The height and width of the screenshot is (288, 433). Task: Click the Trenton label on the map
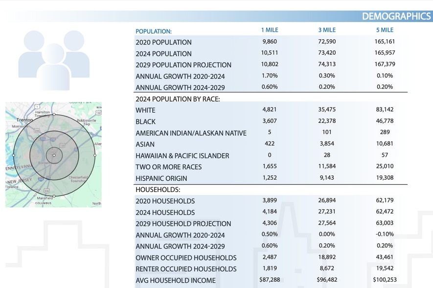pyautogui.click(x=24, y=120)
